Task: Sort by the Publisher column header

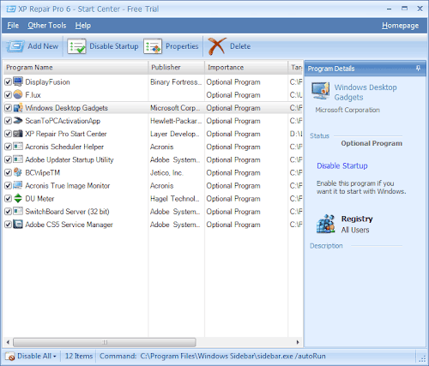Action: [177, 68]
